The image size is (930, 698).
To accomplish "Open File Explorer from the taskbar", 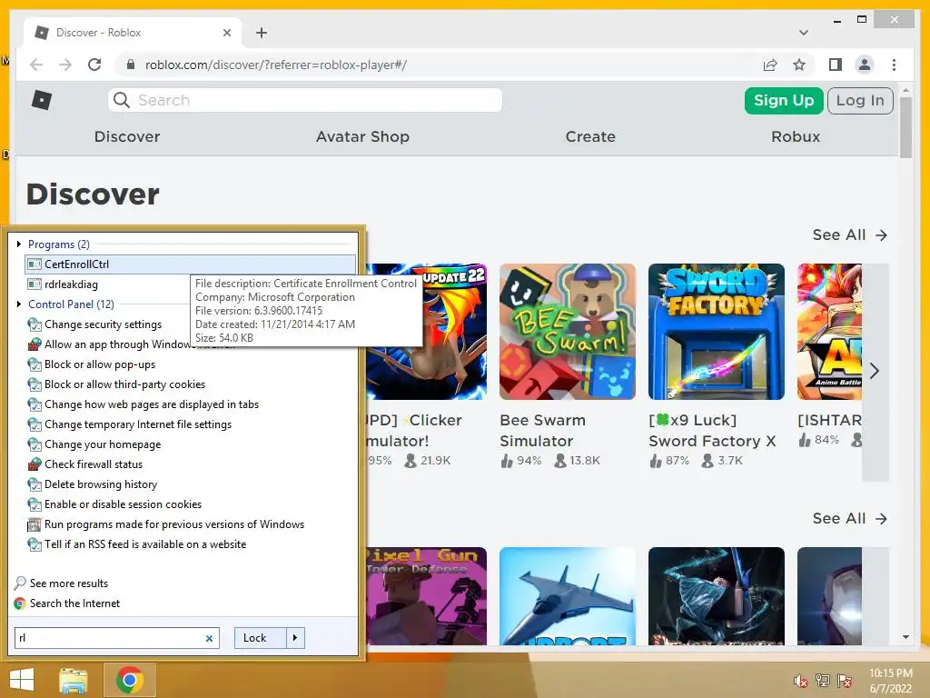I will [74, 680].
